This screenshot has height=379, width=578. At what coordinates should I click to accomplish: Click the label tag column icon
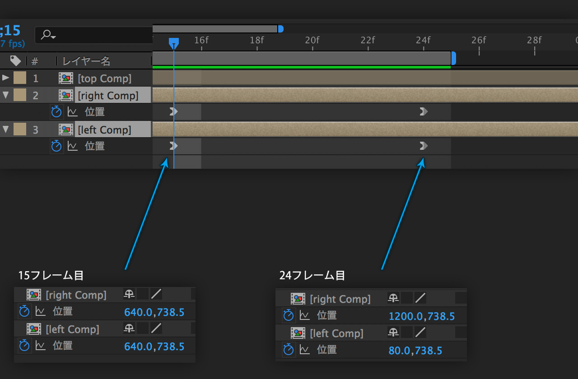click(15, 60)
